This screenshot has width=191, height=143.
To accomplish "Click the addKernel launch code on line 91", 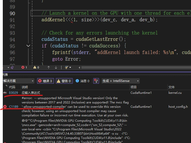I will click(x=99, y=20).
